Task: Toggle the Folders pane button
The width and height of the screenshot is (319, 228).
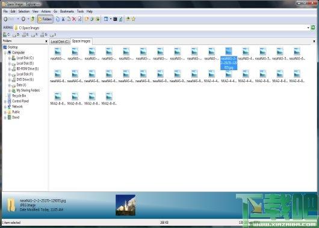Action: [x=45, y=19]
